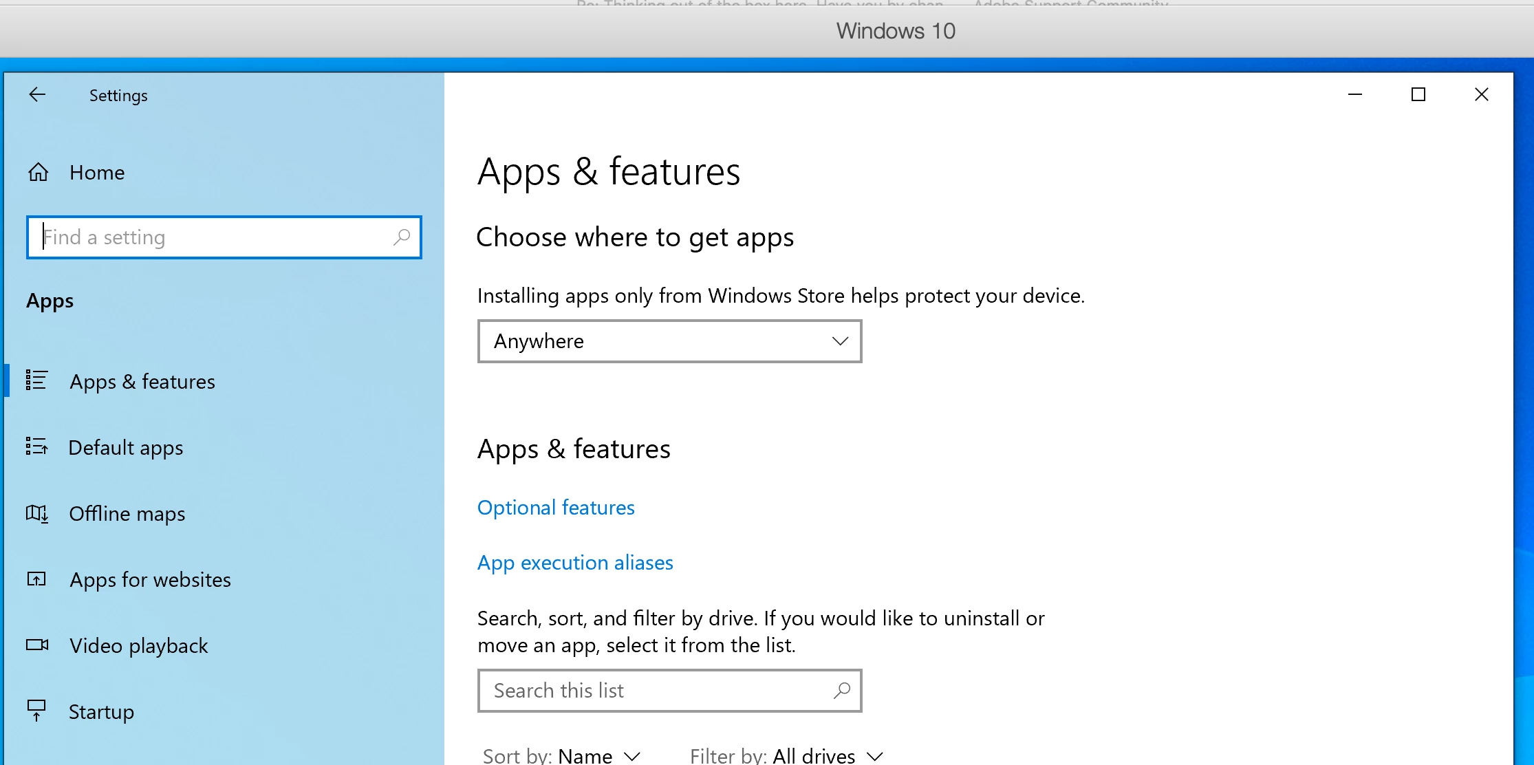Click the Offline maps map icon
The width and height of the screenshot is (1534, 765).
36,513
